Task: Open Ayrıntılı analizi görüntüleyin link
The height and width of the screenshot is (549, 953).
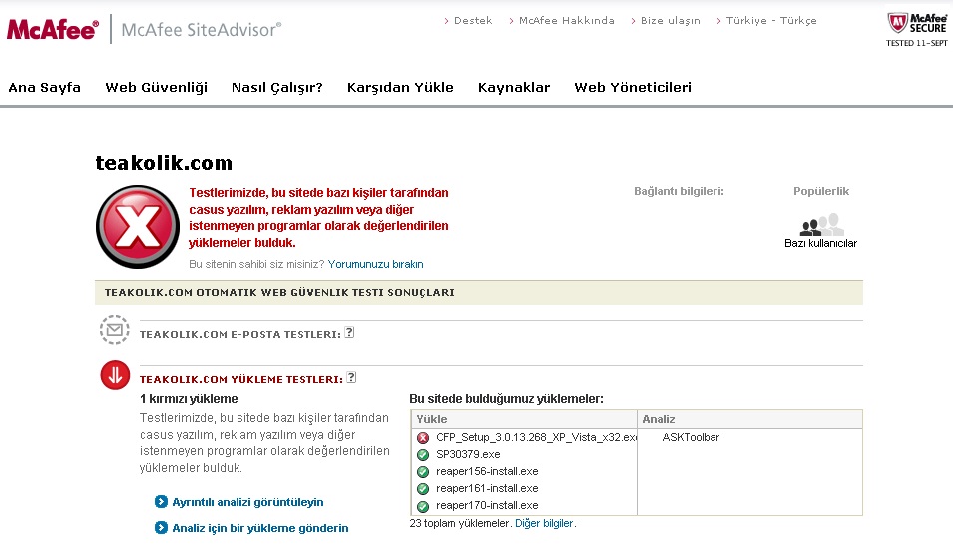Action: (247, 502)
